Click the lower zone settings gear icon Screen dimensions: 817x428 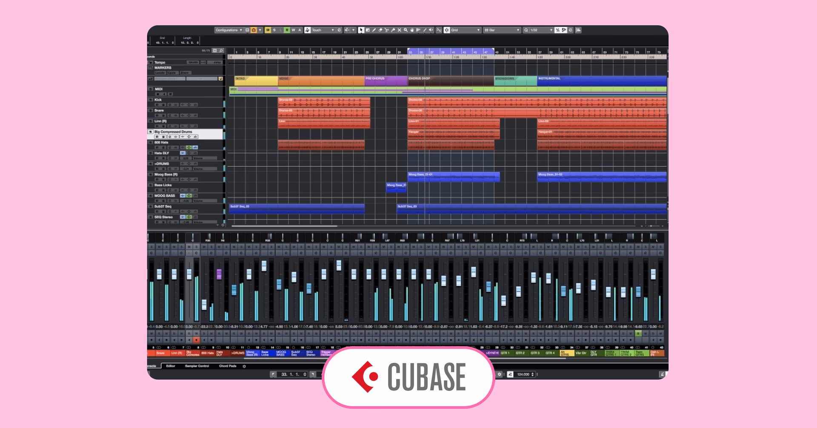(x=244, y=366)
